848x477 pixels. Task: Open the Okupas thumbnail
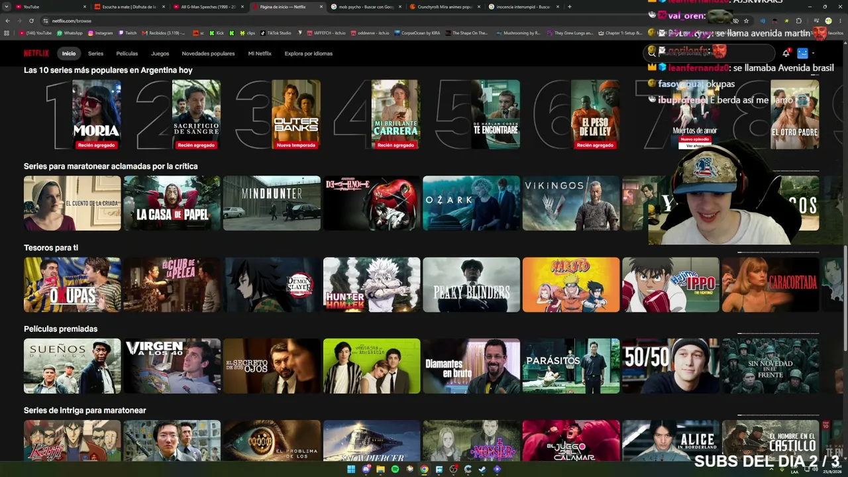72,285
